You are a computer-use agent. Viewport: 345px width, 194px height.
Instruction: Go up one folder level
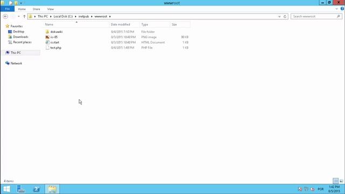coord(24,17)
